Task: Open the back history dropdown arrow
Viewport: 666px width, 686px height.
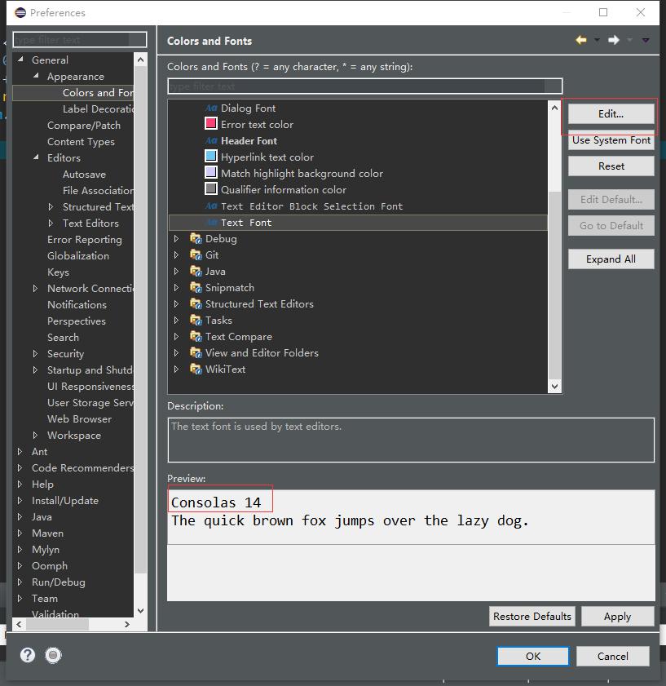Action: pyautogui.click(x=597, y=40)
